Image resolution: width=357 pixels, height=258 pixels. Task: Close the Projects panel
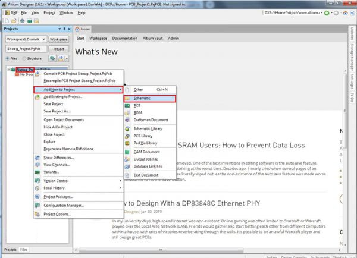point(69,29)
